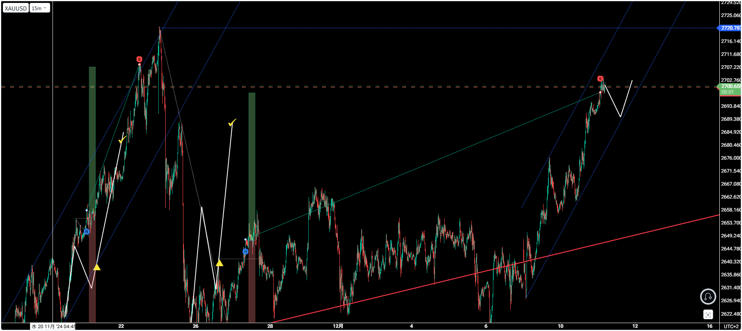Click the 28 date label on the time axis
Viewport: 742px width, 331px height.
(x=270, y=326)
